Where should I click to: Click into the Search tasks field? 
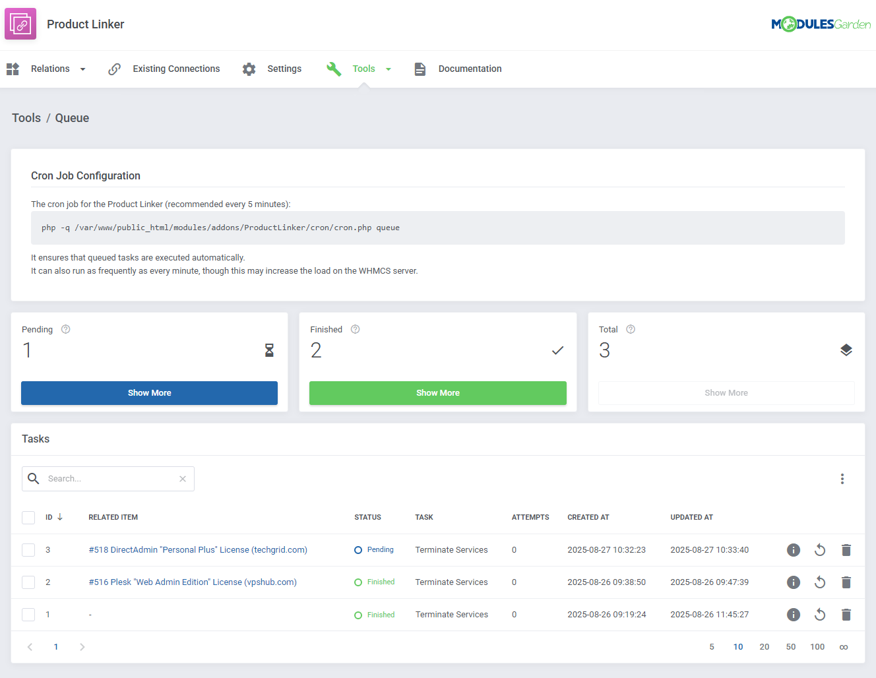(108, 479)
